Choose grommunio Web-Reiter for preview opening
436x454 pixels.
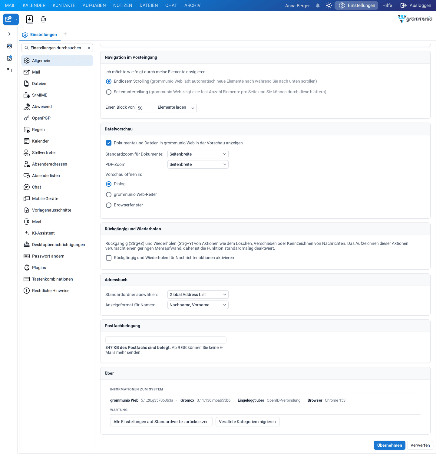tap(109, 195)
